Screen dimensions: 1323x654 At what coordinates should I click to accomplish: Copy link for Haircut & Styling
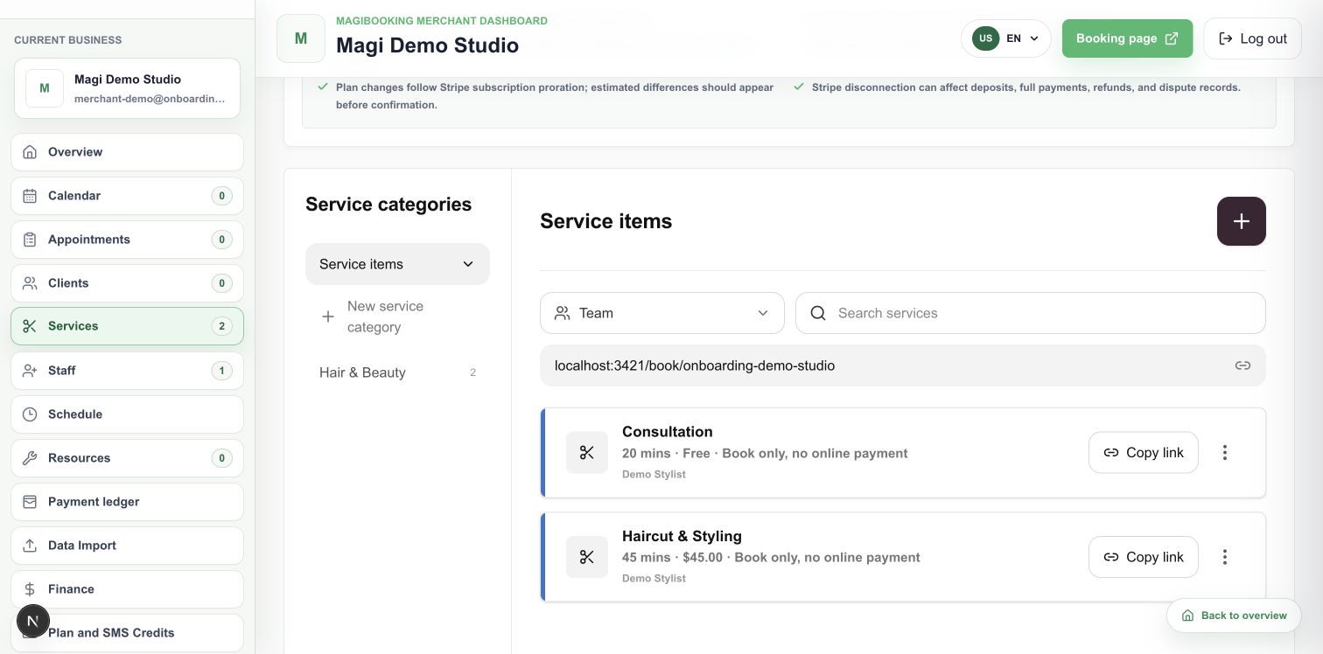point(1143,557)
